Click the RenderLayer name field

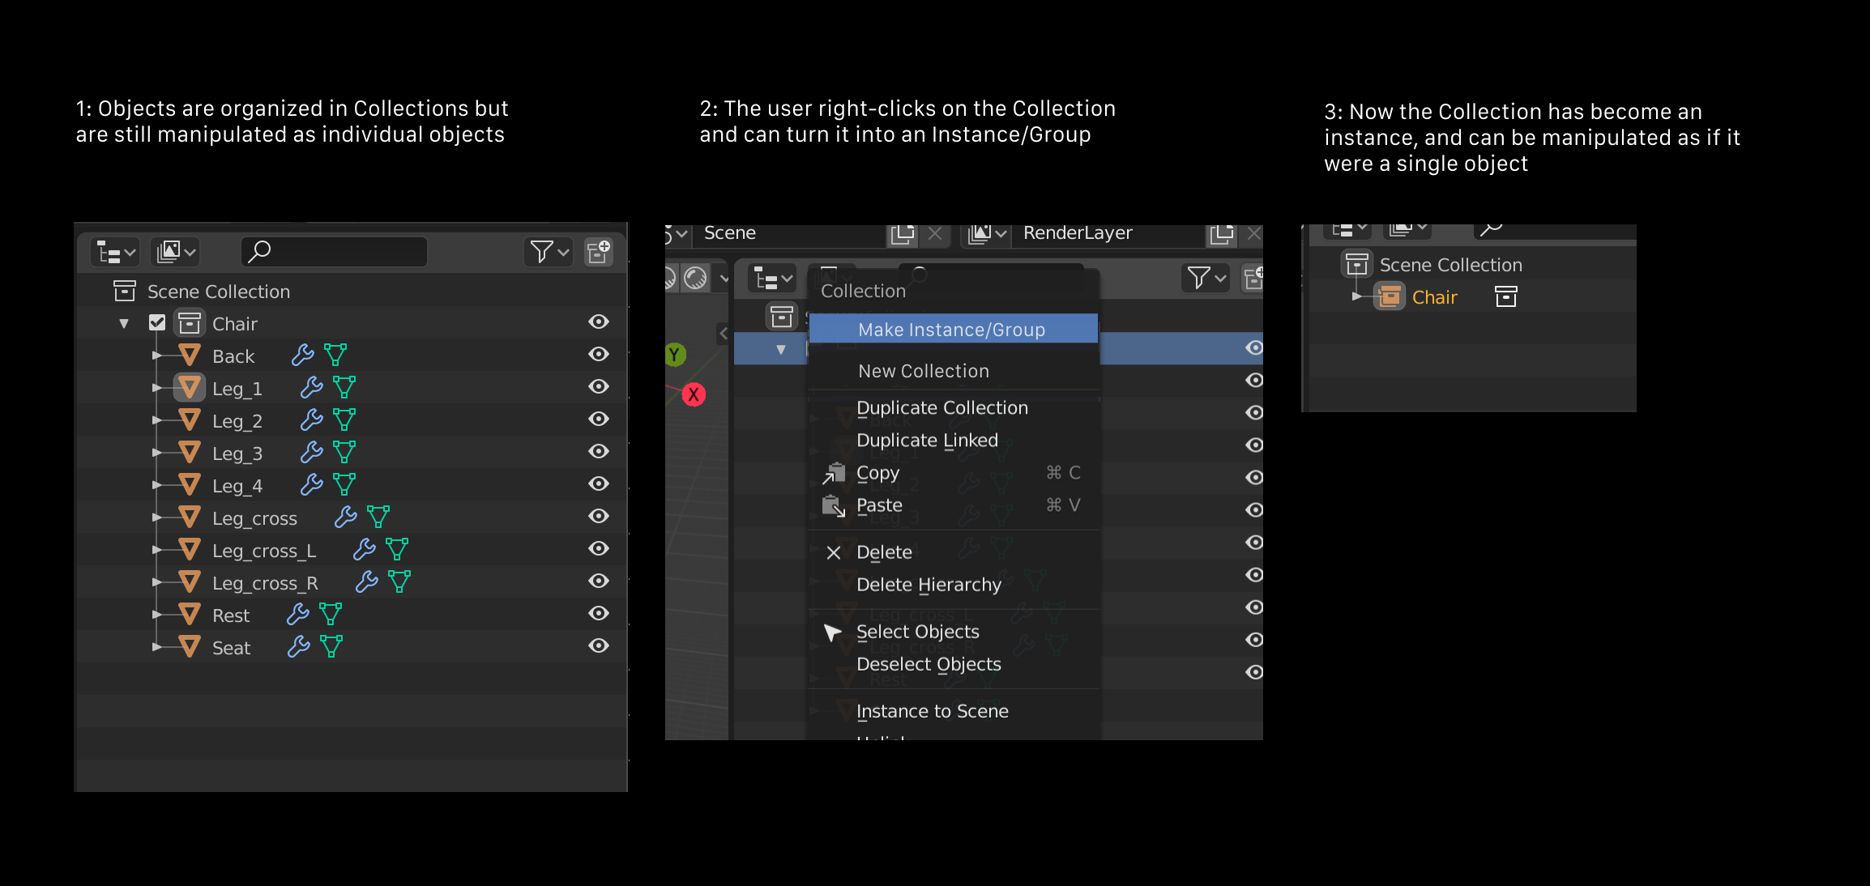click(1108, 233)
